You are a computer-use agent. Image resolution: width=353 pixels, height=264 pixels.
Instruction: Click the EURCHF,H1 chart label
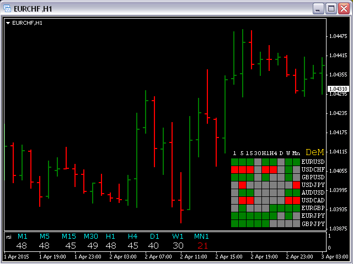tap(27, 23)
